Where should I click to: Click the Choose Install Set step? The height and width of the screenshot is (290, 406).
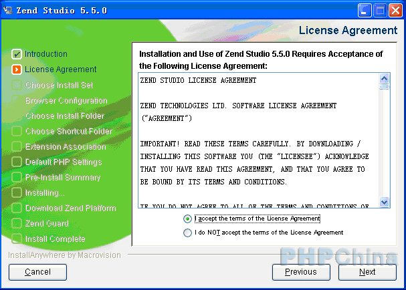click(x=60, y=85)
